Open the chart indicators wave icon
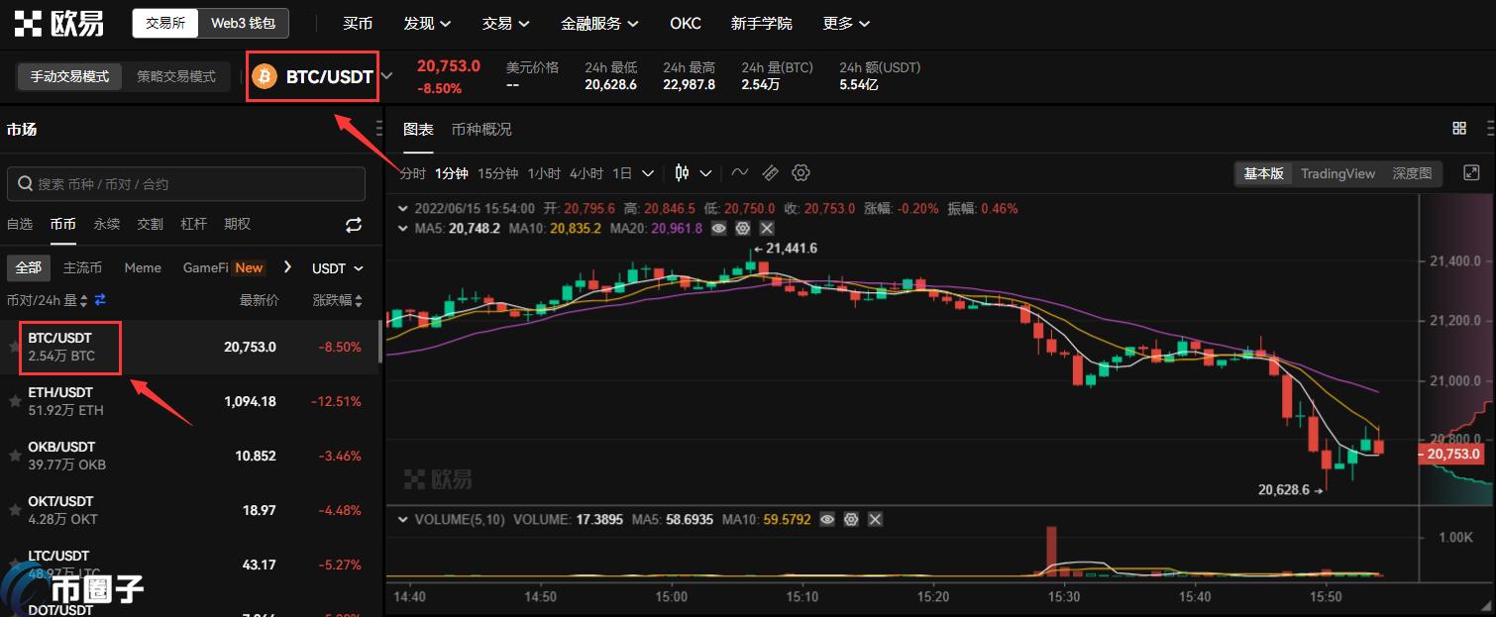This screenshot has width=1496, height=617. pyautogui.click(x=739, y=173)
